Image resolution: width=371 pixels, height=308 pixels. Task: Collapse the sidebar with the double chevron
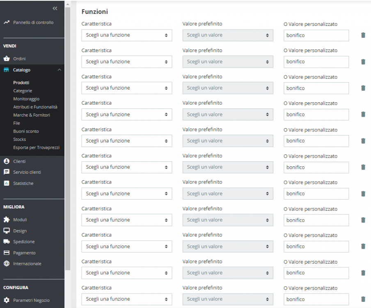(x=55, y=8)
